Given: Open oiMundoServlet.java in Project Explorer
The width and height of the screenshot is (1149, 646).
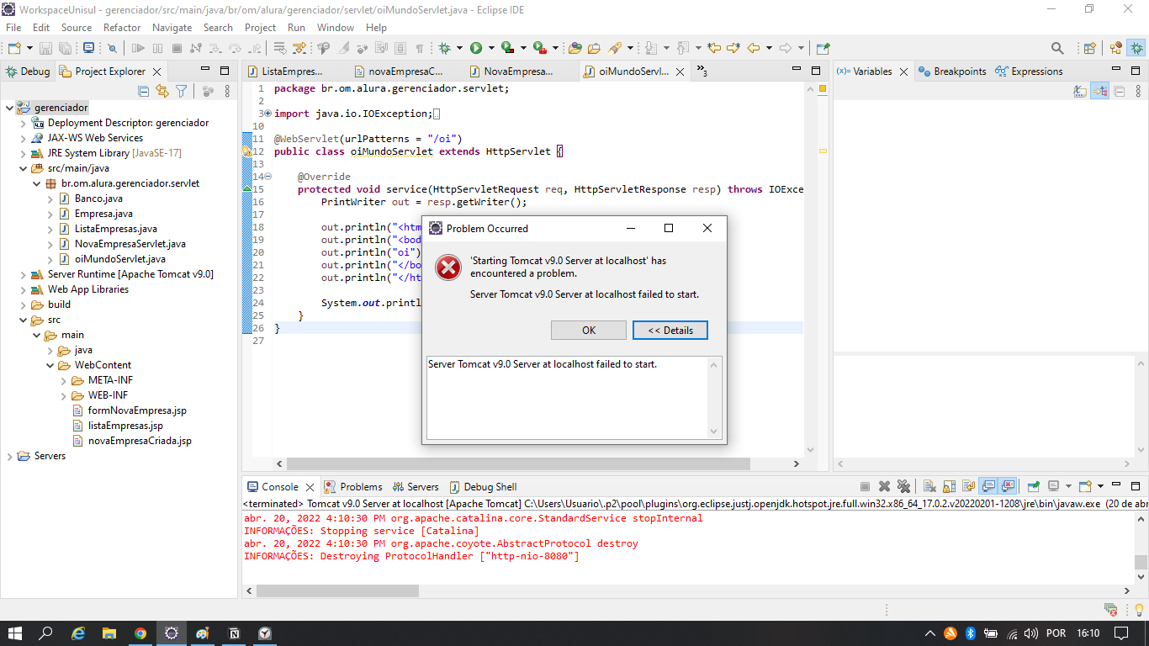Looking at the screenshot, I should coord(119,259).
